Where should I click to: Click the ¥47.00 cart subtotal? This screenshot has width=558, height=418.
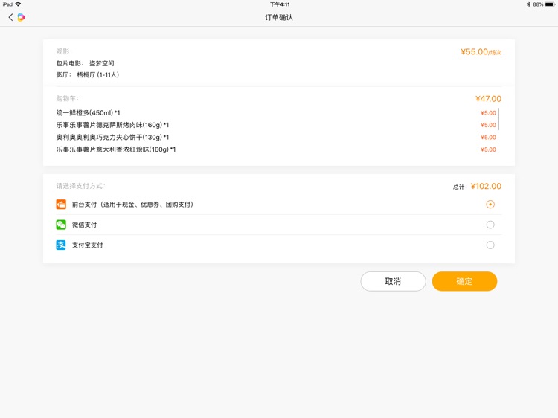click(x=488, y=99)
